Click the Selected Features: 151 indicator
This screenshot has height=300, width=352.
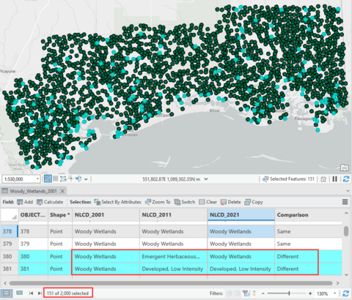[x=288, y=179]
